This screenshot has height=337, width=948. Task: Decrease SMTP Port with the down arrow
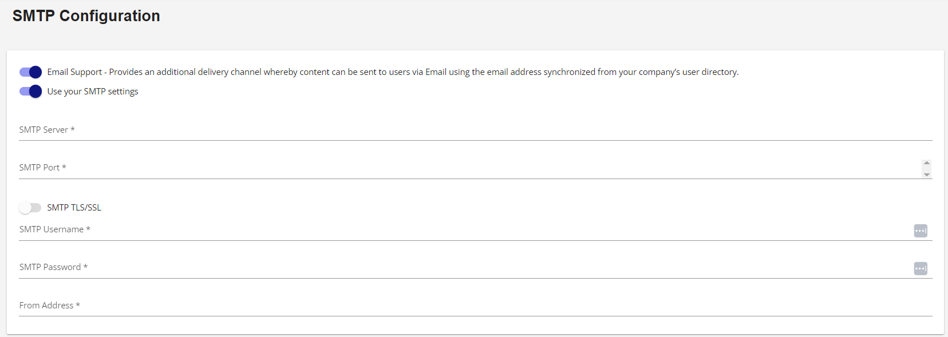click(927, 175)
